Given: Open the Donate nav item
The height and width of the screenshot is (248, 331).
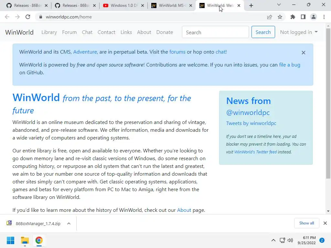Looking at the screenshot, I should [165, 32].
